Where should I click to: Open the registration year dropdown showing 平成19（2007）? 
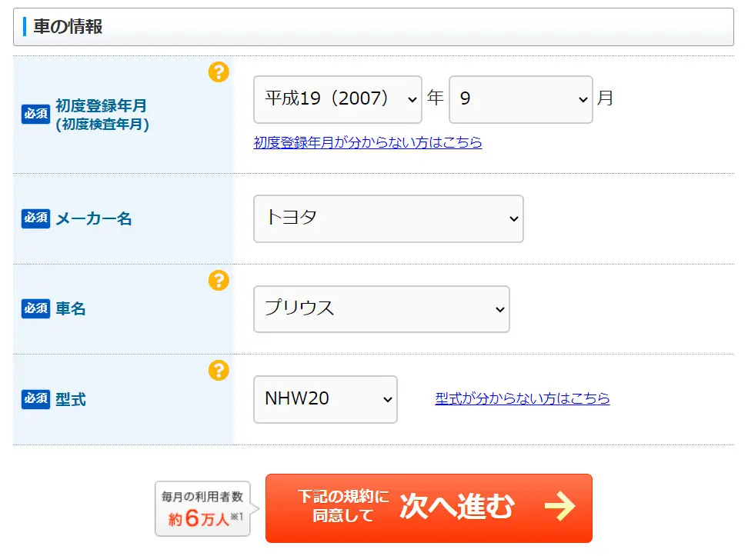coord(337,99)
